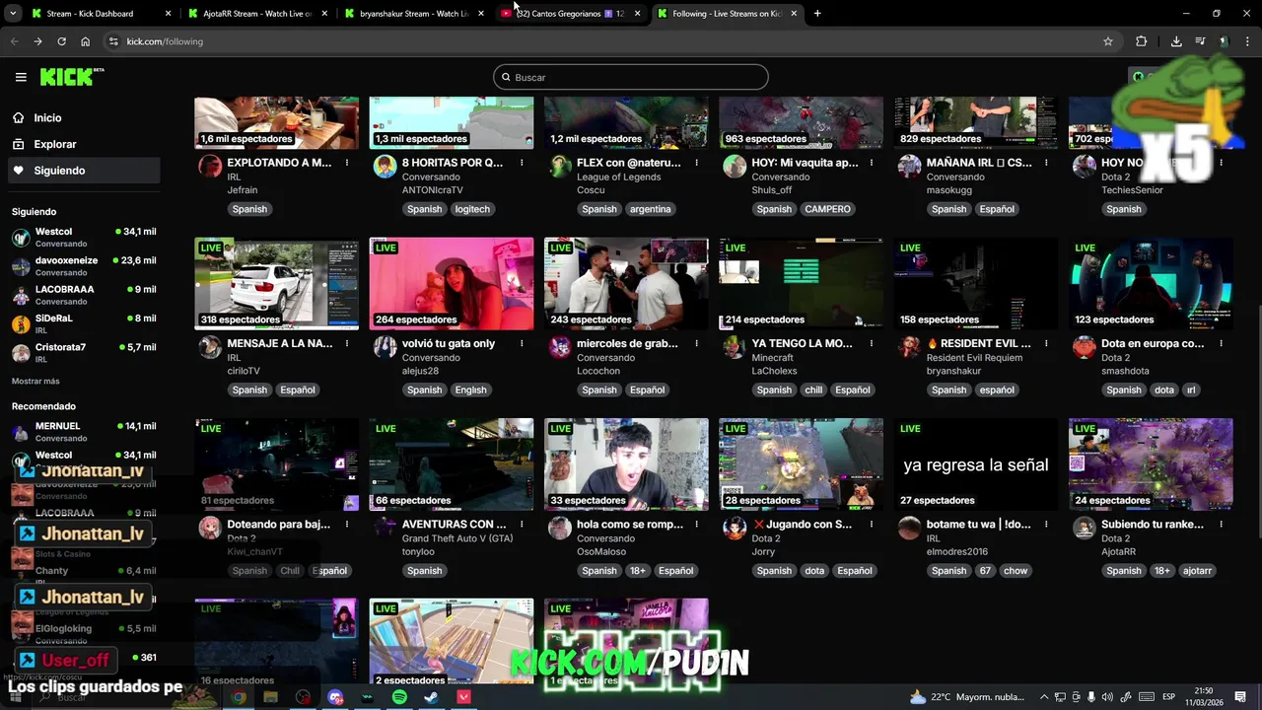Screen dimensions: 1262x710
Task: Click the argentina tag on Coscu
Action: coord(651,209)
